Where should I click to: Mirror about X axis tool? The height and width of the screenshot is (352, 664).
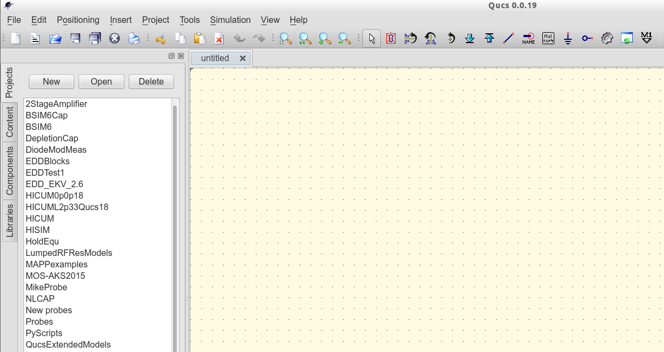(410, 38)
